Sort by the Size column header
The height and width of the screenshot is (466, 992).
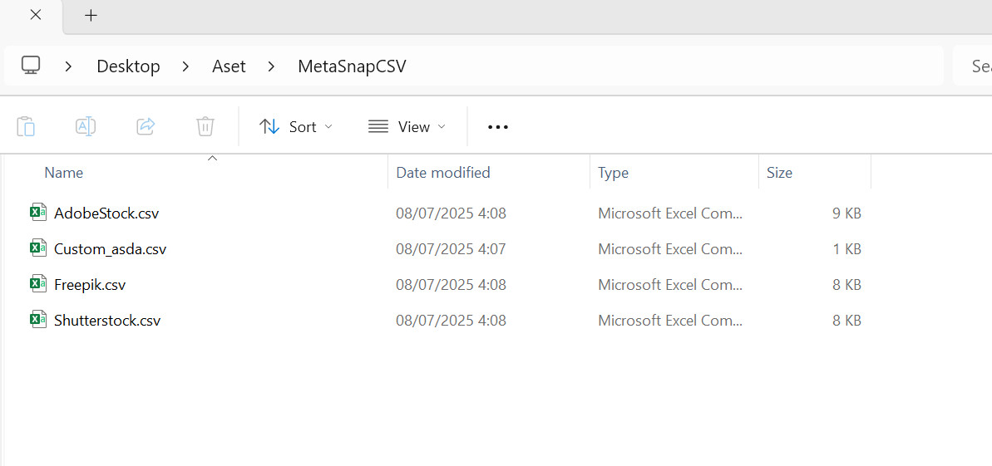click(779, 173)
